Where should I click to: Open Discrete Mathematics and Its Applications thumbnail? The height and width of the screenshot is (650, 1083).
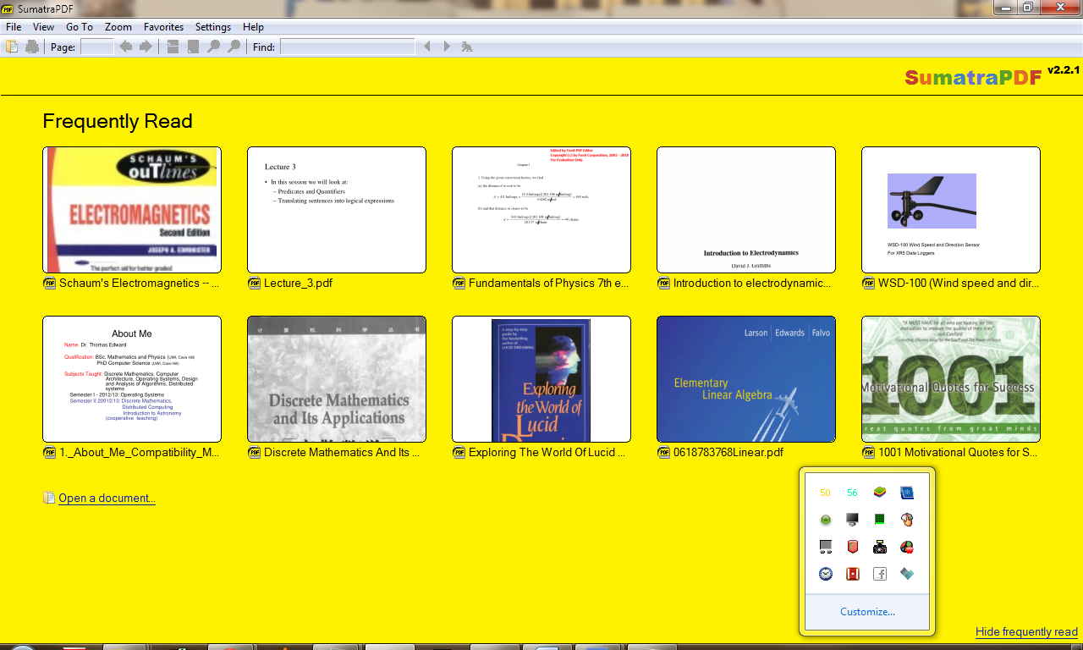point(337,379)
